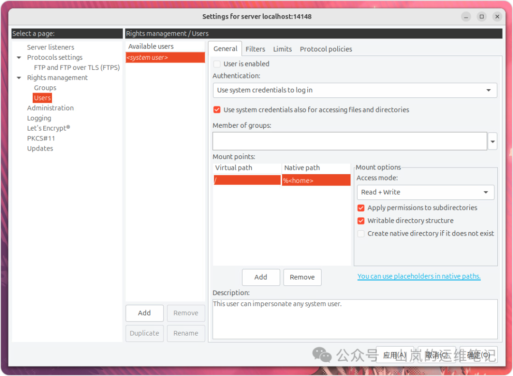Open the Updates settings page
513x376 pixels.
point(40,148)
